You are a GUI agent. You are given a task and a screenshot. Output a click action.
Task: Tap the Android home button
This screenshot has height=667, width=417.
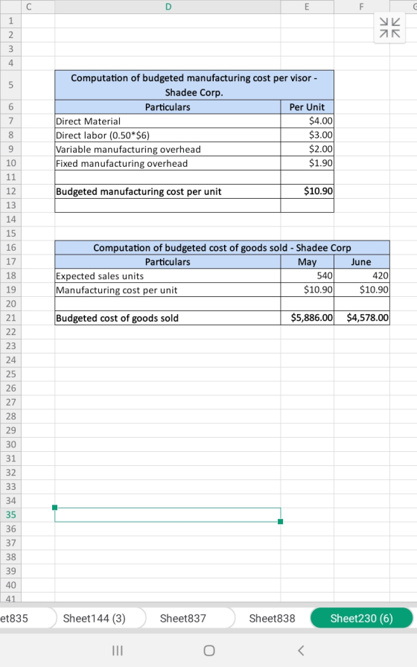209,651
